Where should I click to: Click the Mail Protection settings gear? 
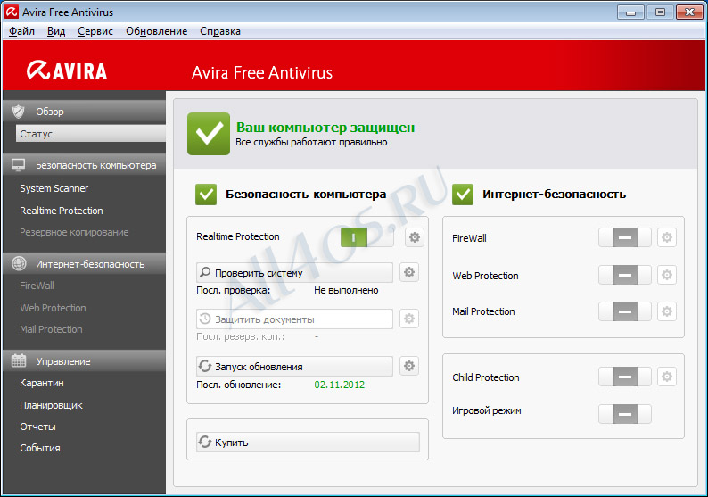tap(667, 311)
